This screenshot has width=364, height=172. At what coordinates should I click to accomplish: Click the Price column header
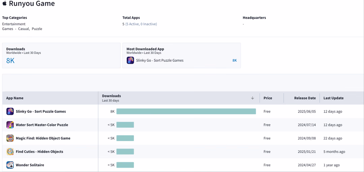tap(268, 98)
